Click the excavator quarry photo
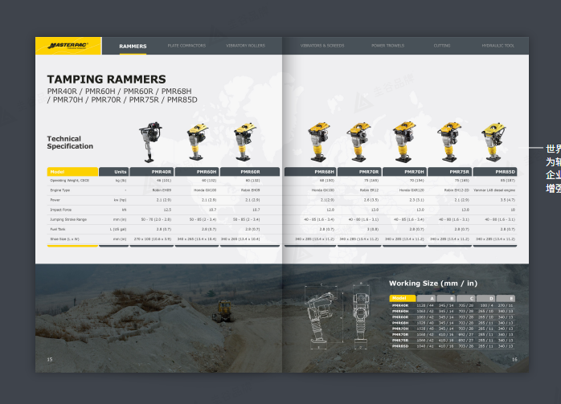561x404 pixels. pyautogui.click(x=161, y=317)
